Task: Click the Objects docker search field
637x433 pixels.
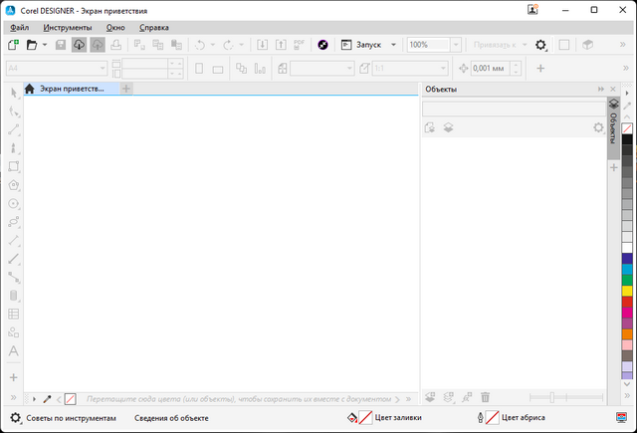Action: tap(514, 108)
